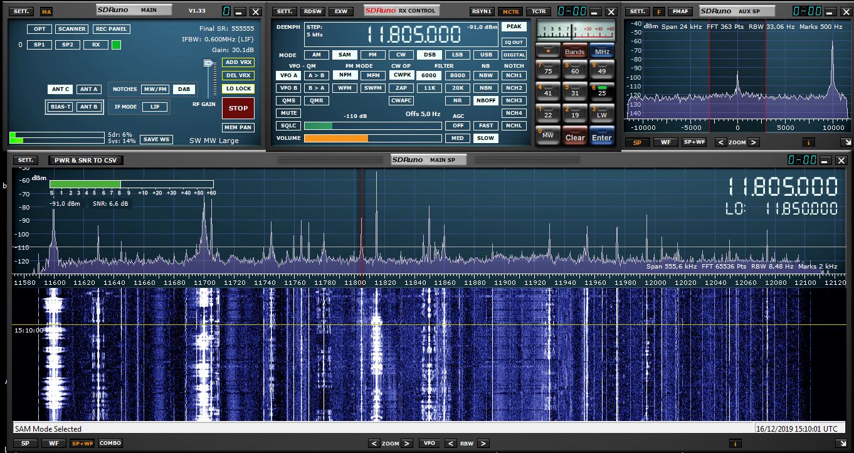Click PWR & SNR TO CSV button
Viewport: 854px width, 453px height.
[87, 160]
